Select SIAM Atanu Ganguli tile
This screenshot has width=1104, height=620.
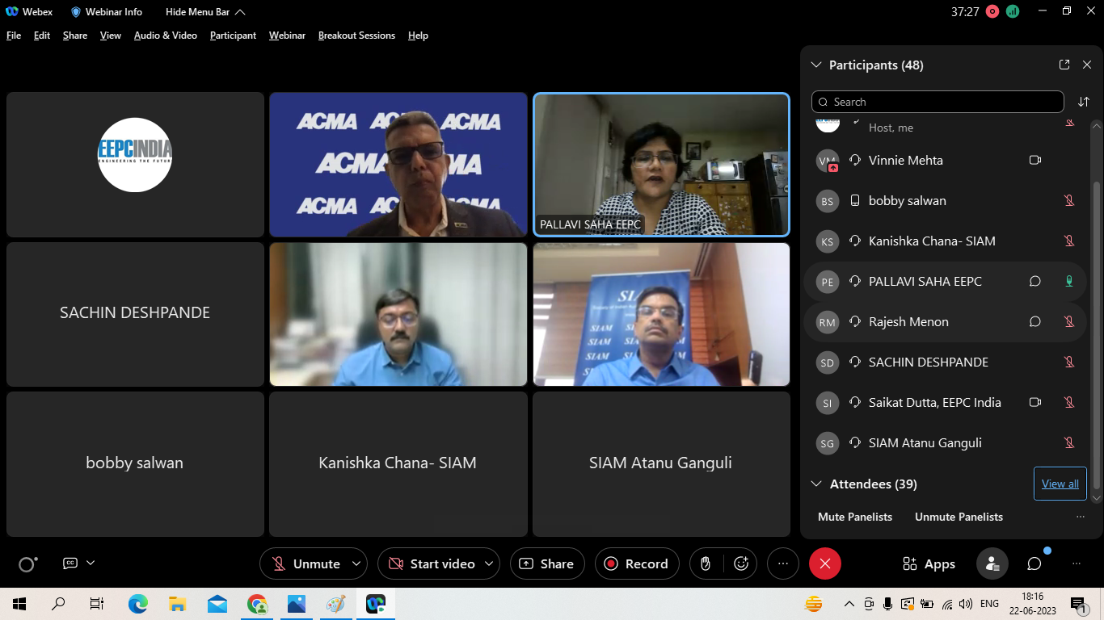[661, 464]
